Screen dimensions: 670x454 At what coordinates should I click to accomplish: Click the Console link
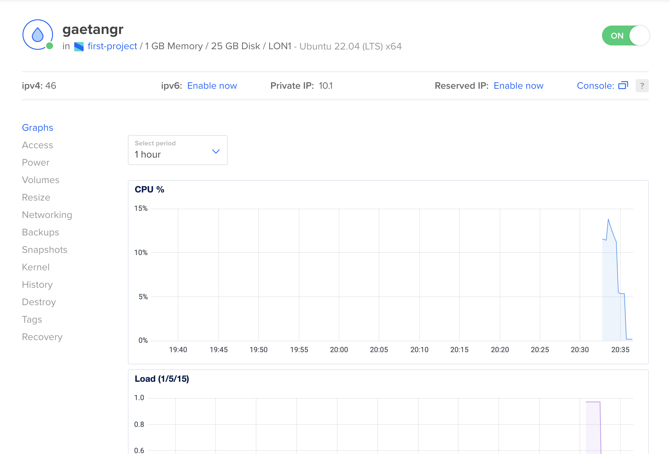click(595, 86)
